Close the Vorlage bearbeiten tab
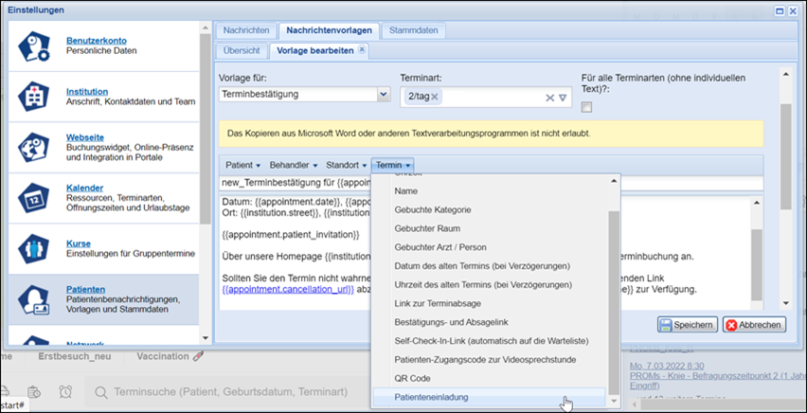 [362, 49]
